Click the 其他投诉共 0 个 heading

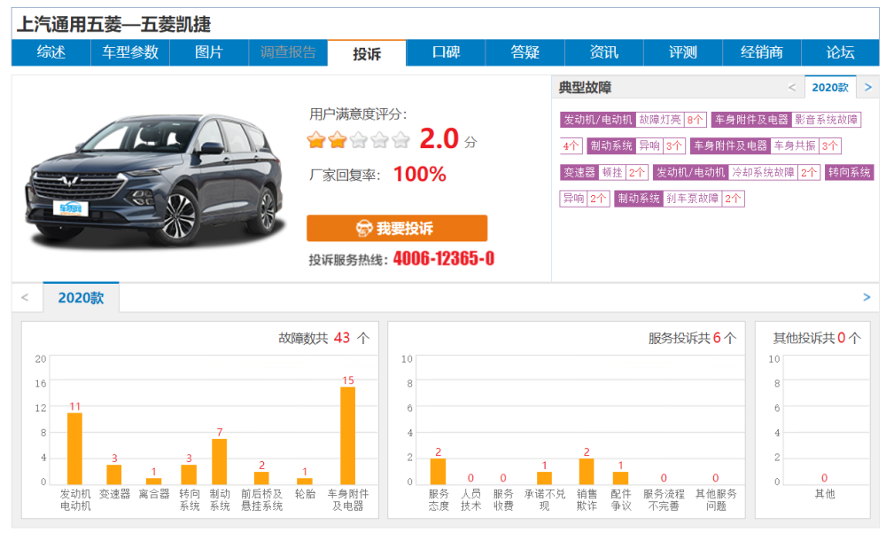[x=817, y=338]
